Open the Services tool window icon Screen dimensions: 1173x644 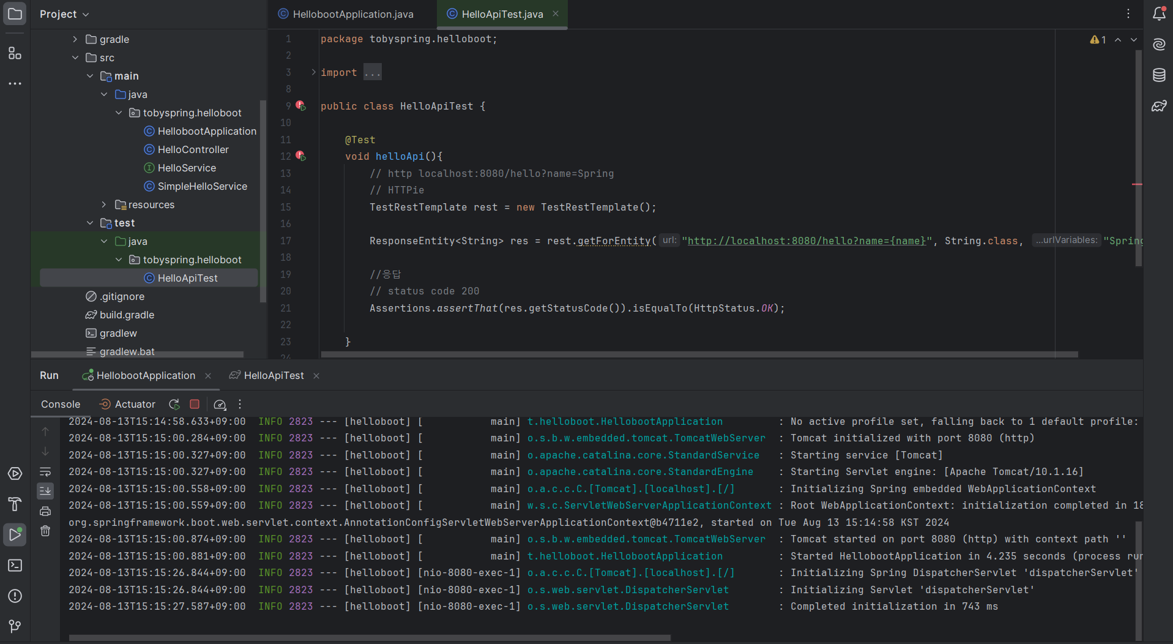coord(15,474)
